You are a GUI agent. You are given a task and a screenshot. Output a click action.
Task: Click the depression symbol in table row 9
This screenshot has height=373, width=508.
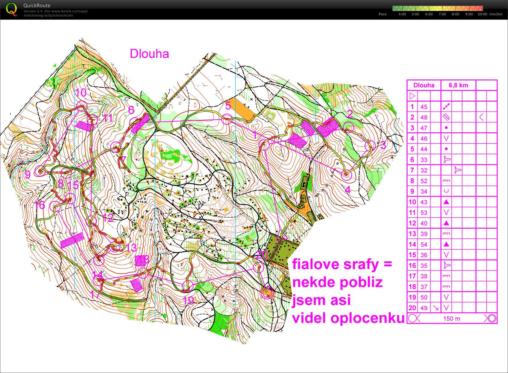(446, 191)
